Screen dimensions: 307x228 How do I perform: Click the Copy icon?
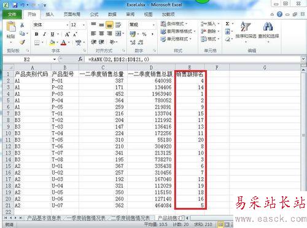(x=22, y=33)
